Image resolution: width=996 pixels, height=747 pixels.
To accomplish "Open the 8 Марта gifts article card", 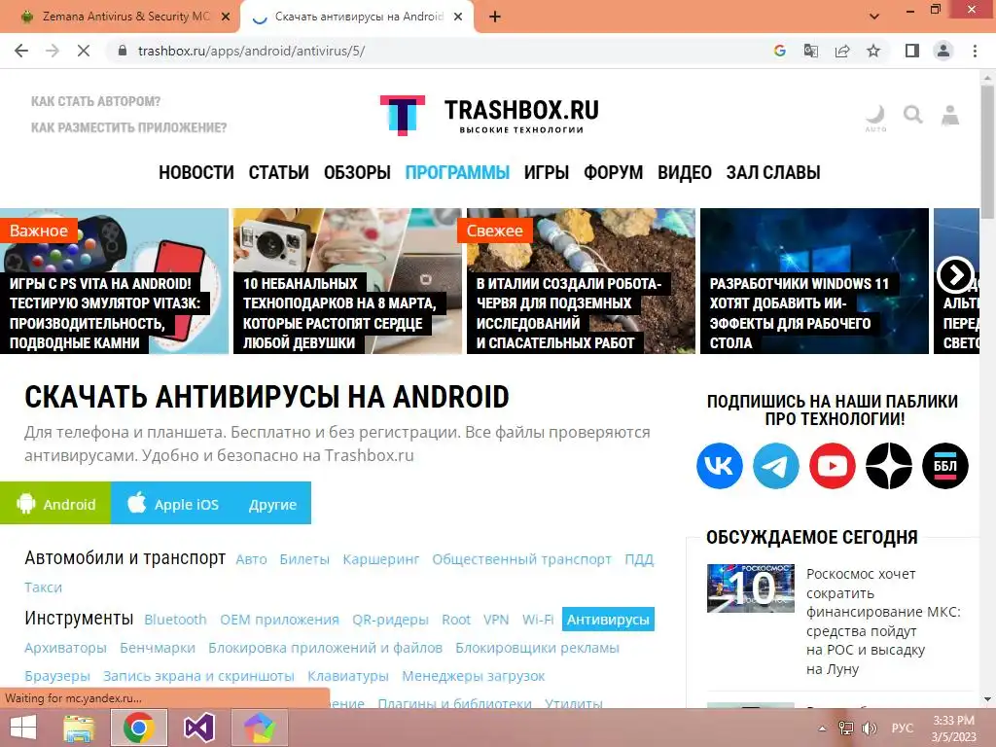I will point(347,281).
